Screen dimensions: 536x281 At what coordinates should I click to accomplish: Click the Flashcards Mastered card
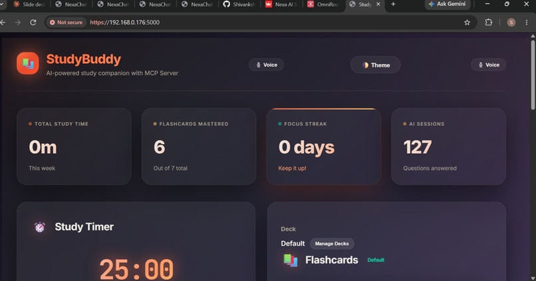[x=199, y=146]
